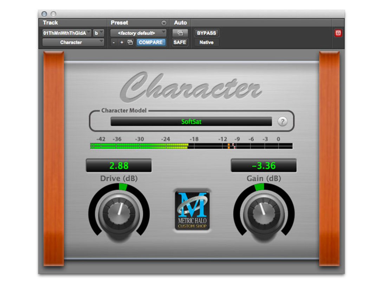The image size is (383, 288).
Task: Close the plug-in window with first title button
Action: 44,14
